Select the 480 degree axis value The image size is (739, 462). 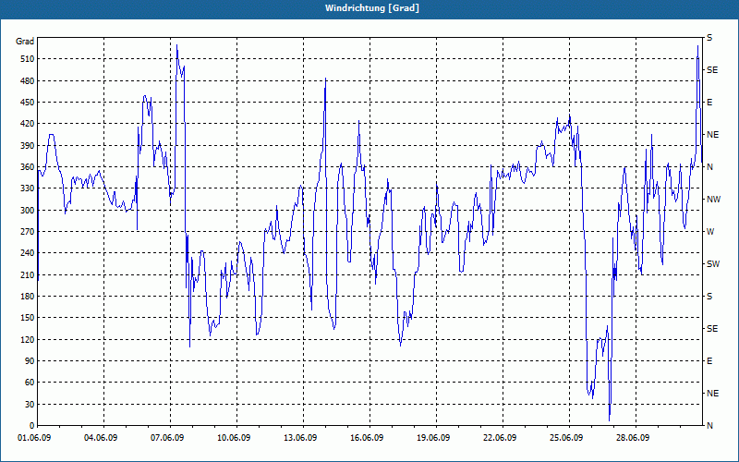[x=28, y=81]
